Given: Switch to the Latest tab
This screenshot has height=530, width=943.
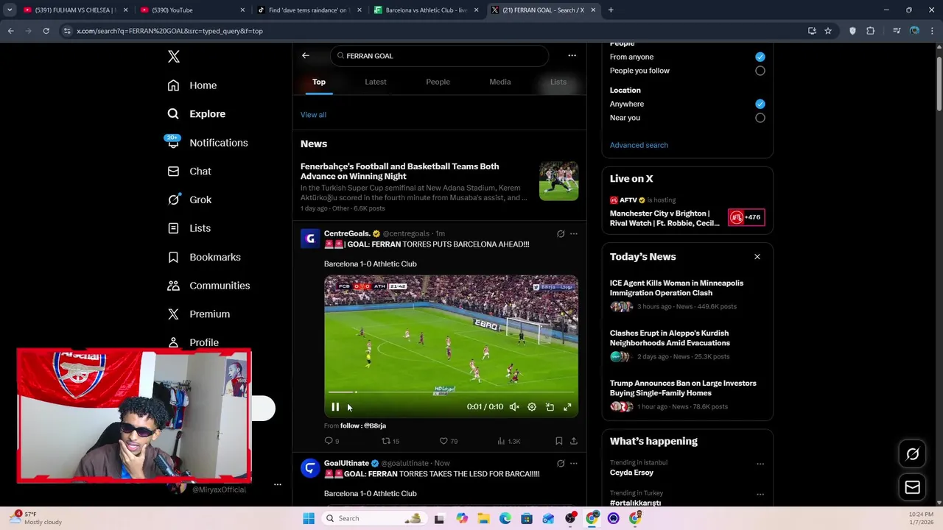Looking at the screenshot, I should pos(376,82).
